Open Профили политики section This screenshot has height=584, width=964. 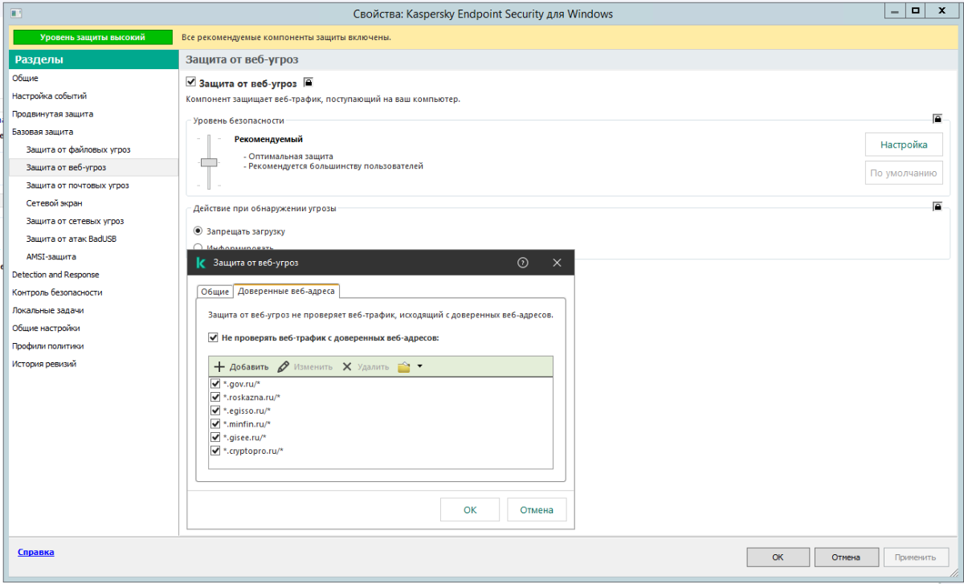coord(47,346)
